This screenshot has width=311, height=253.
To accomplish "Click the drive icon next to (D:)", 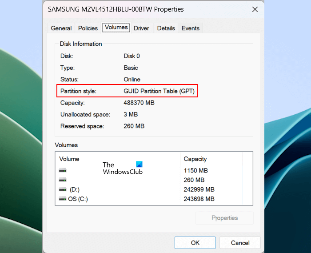I will (63, 189).
